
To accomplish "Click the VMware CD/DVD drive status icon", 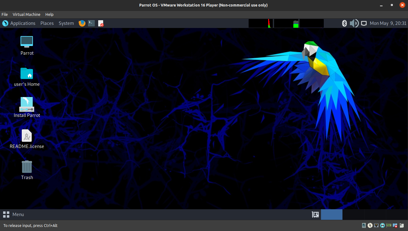I will pos(370,225).
